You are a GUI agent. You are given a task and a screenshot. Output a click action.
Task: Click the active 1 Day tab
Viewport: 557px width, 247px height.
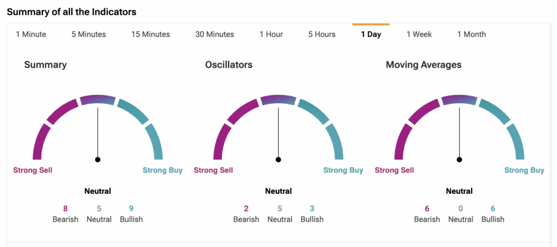371,34
